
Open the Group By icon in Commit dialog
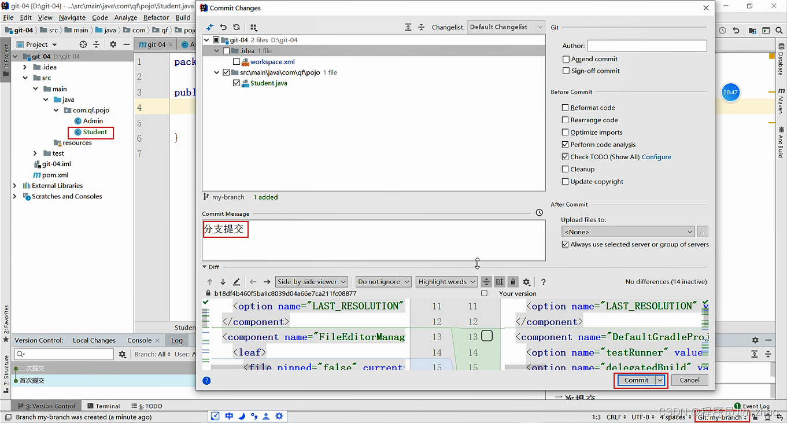[253, 27]
